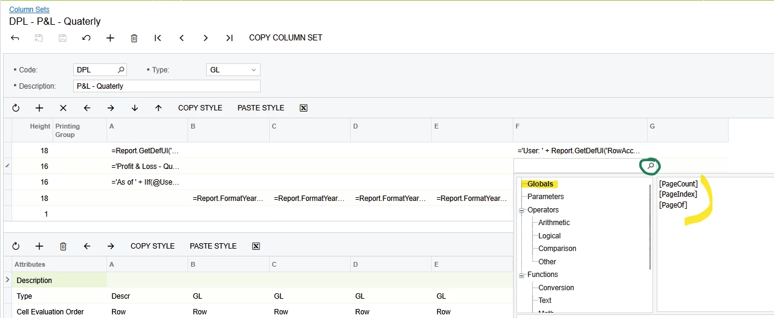Select Globals in formula tree
The height and width of the screenshot is (318, 774).
tap(540, 184)
